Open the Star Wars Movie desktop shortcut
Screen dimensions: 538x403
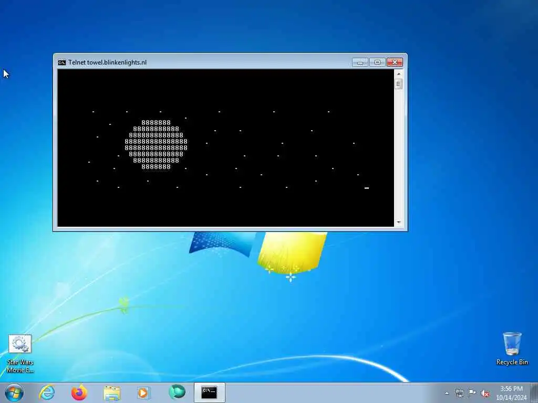[x=20, y=354]
